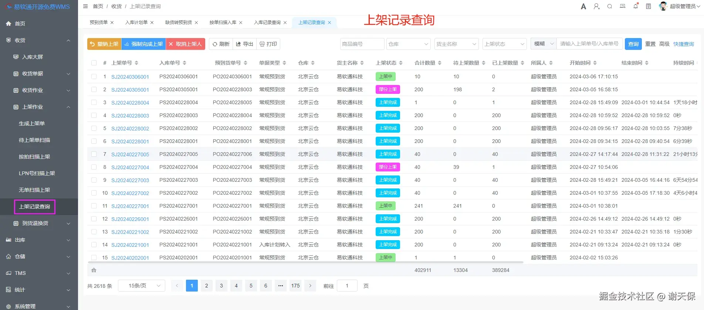
Task: Click the screen monitor icon in header
Action: (x=623, y=6)
